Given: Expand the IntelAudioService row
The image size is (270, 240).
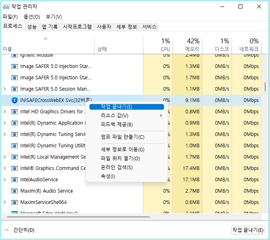Looking at the screenshot, I should pos(5,180).
